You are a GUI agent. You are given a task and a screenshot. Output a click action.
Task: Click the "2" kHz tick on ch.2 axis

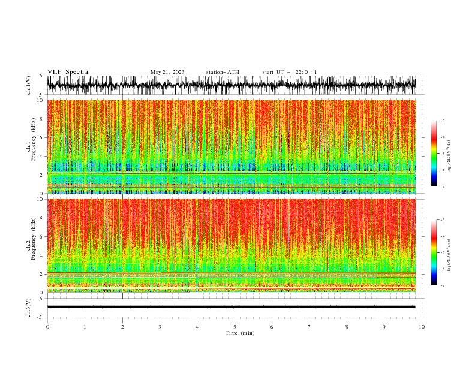(41, 274)
